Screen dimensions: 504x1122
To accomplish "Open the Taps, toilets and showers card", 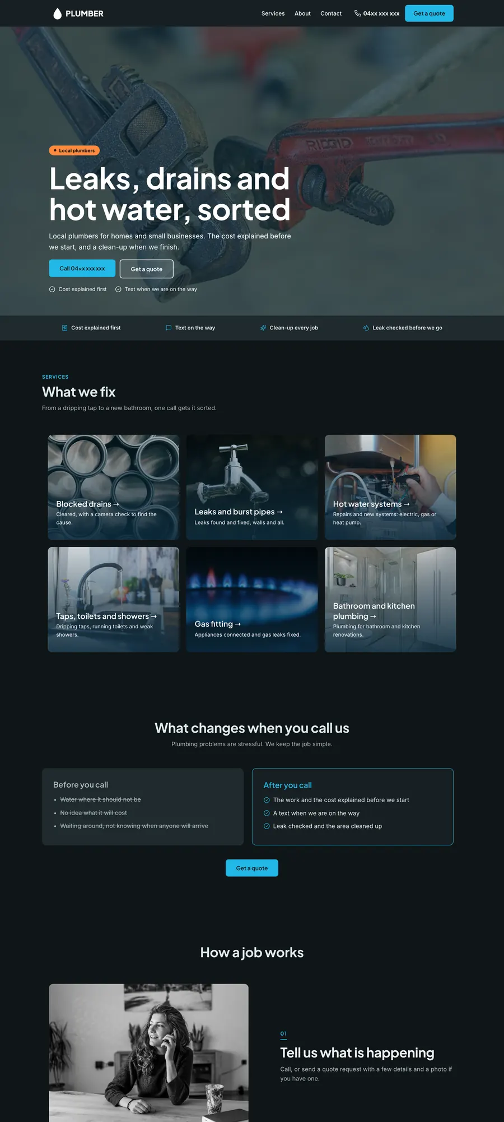I will coord(114,599).
